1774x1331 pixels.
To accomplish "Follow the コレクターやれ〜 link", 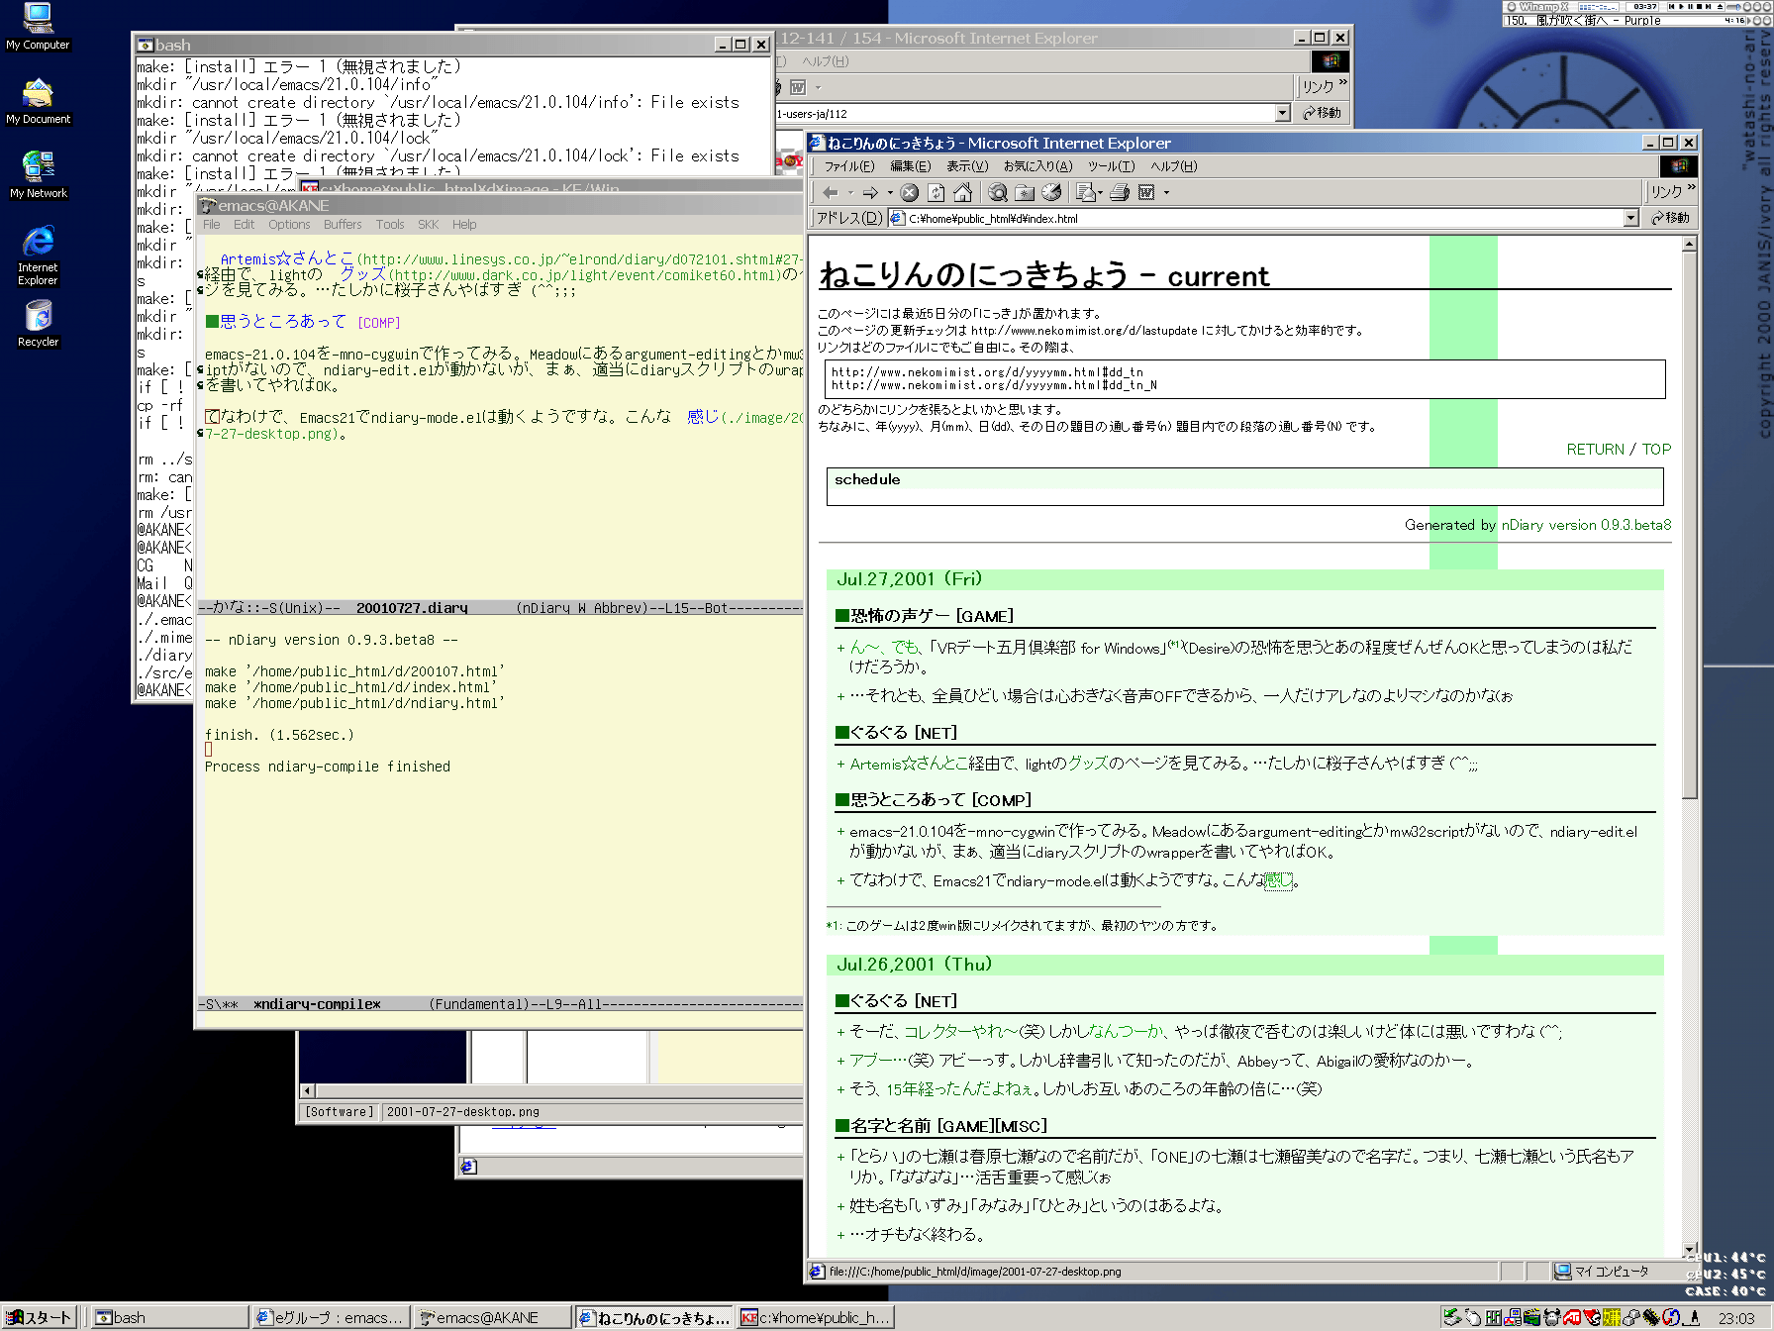I will (x=960, y=1031).
